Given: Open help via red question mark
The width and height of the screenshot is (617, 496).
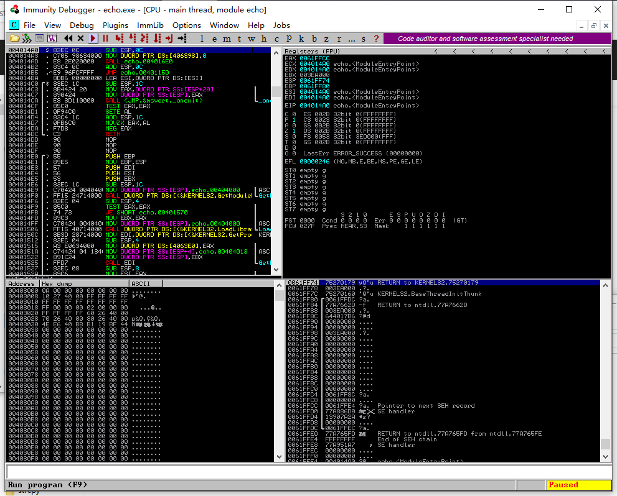Looking at the screenshot, I should [x=376, y=39].
